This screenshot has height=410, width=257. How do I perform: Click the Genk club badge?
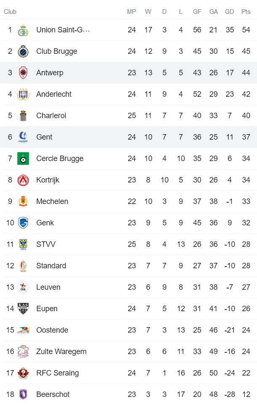coord(23,223)
